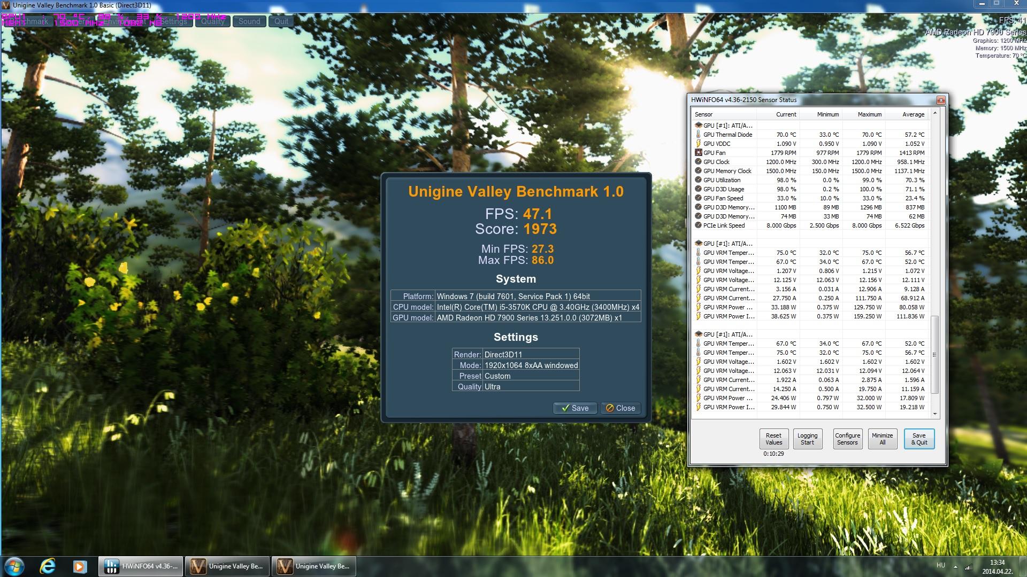Open Windows Media Player from the taskbar
Image resolution: width=1027 pixels, height=577 pixels.
coord(80,566)
